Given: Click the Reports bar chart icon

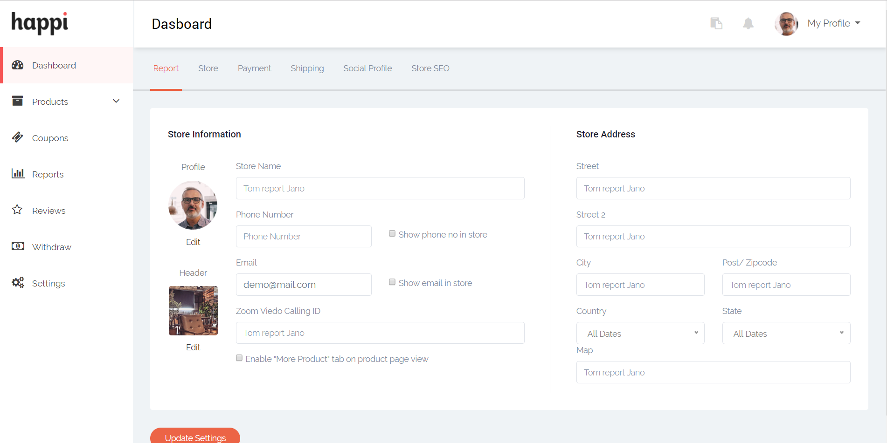Looking at the screenshot, I should (18, 174).
